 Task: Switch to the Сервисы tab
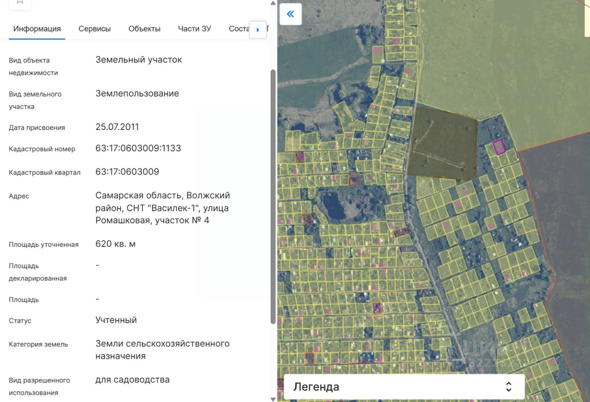coord(94,29)
